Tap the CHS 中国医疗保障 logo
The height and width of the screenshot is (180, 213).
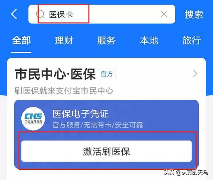33,119
